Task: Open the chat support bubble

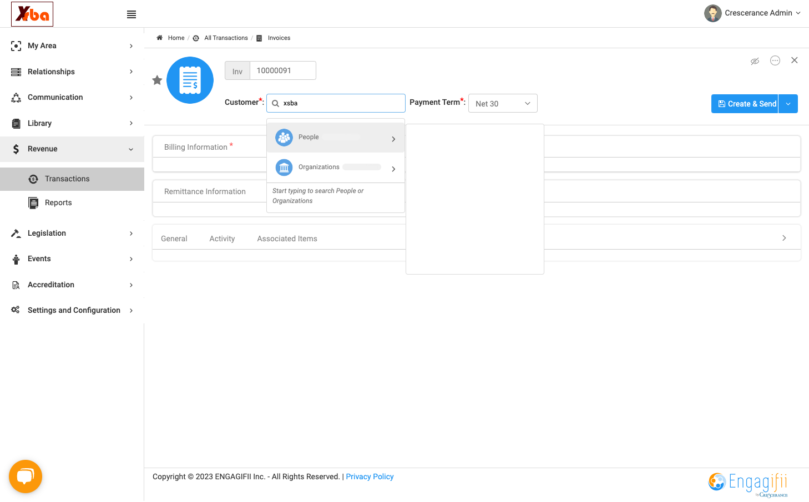Action: pyautogui.click(x=26, y=476)
